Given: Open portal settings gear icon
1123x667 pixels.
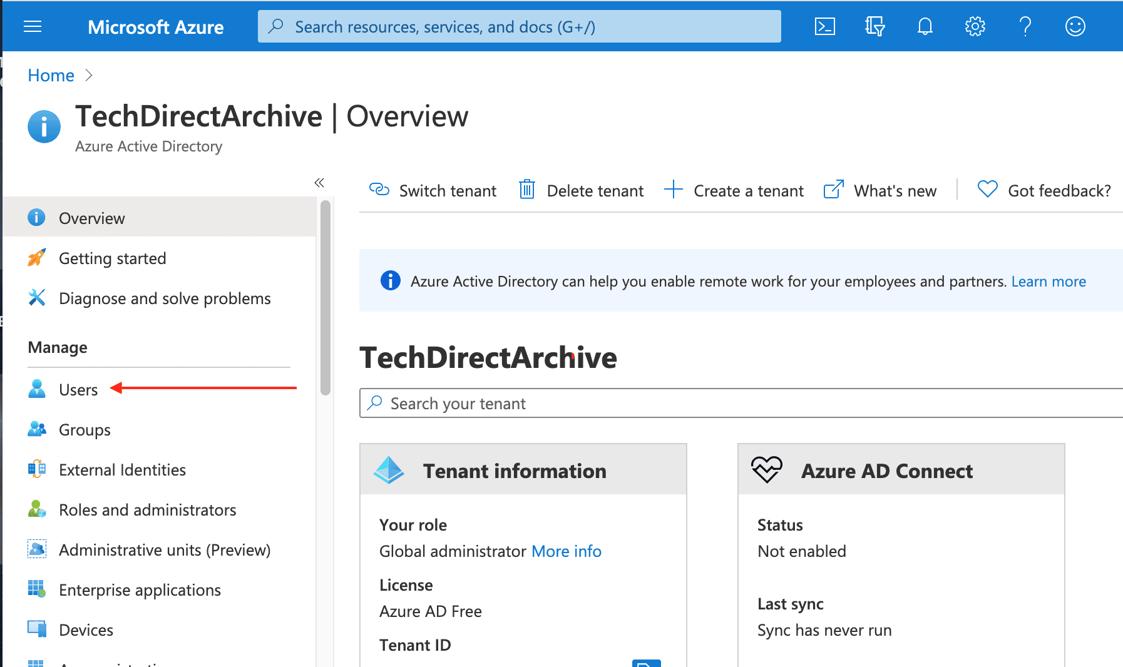Looking at the screenshot, I should (x=975, y=26).
